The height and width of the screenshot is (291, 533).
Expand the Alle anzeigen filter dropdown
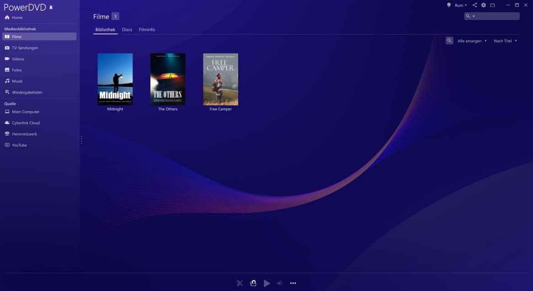click(472, 41)
